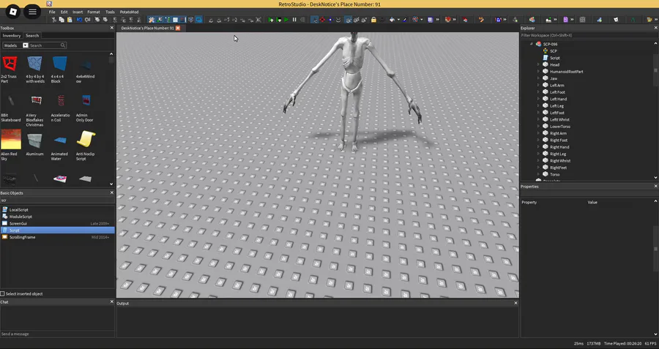The height and width of the screenshot is (349, 659).
Task: Open the File menu
Action: point(52,12)
